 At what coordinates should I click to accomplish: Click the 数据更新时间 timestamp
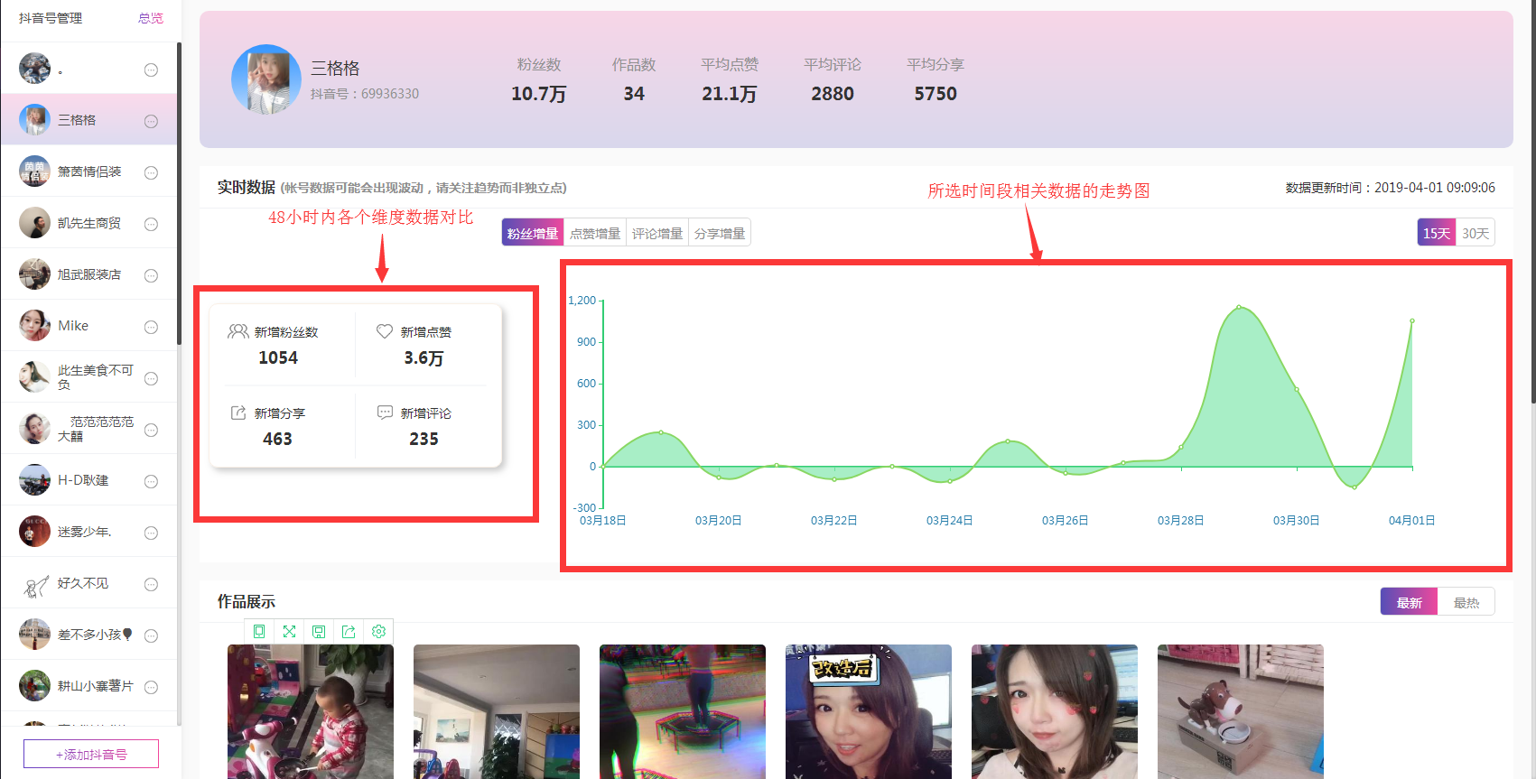pyautogui.click(x=1391, y=188)
